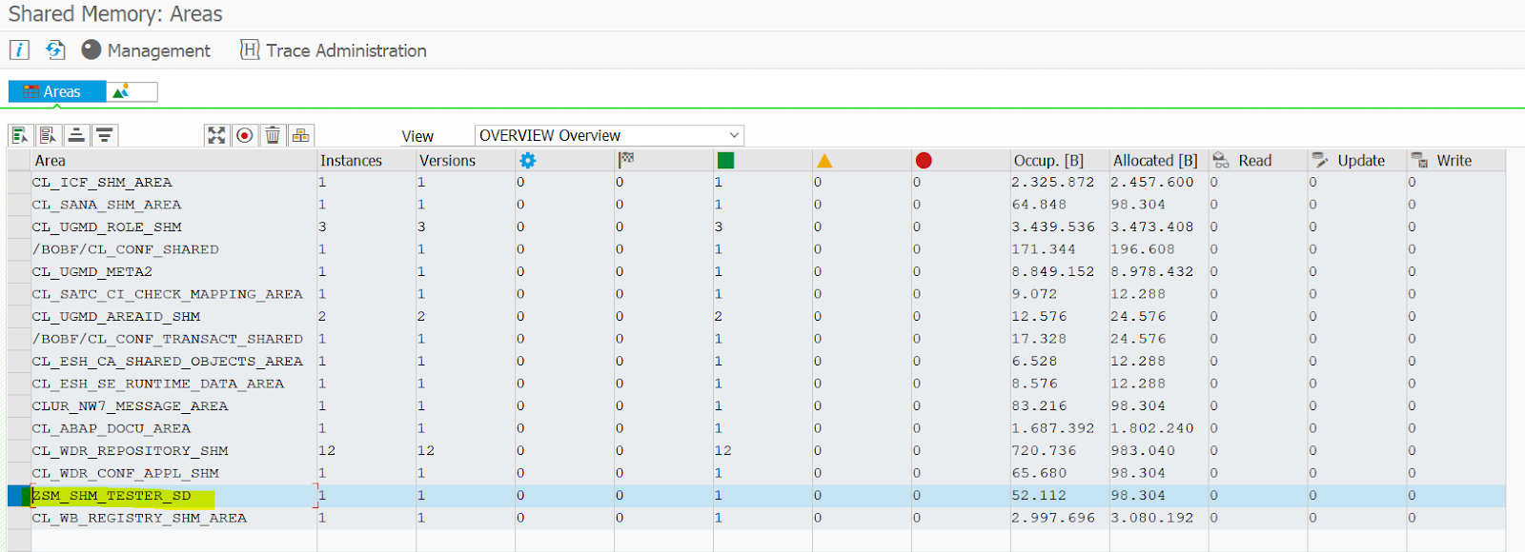Click allocated value 3.473.408
Viewport: 1525px width, 552px height.
click(x=1152, y=227)
